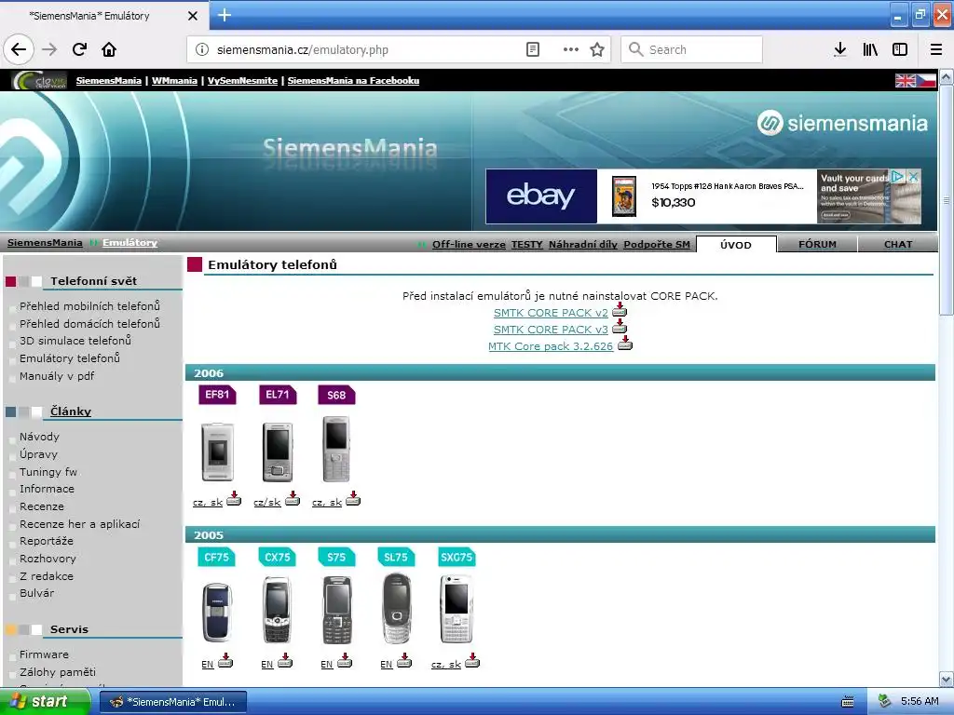This screenshot has width=954, height=715.
Task: Open page actions three-dot menu
Action: coord(571,50)
